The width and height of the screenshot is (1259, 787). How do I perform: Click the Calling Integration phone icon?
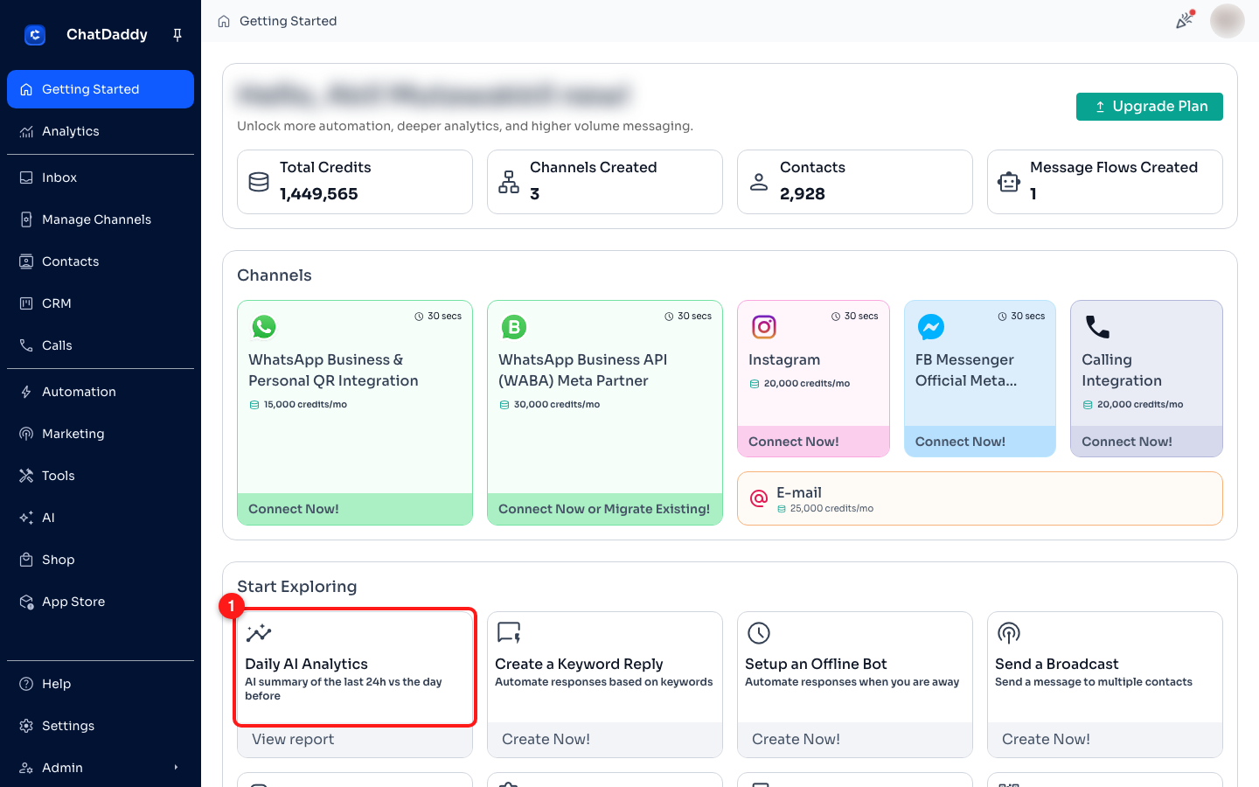tap(1097, 327)
